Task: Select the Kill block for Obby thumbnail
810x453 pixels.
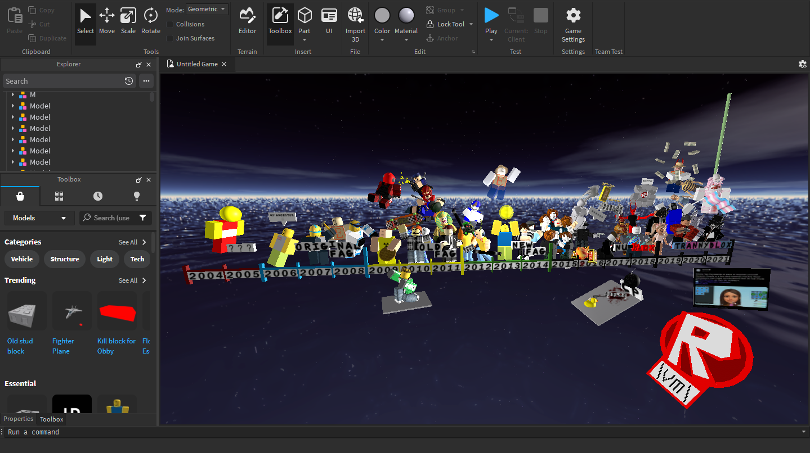Action: (117, 311)
